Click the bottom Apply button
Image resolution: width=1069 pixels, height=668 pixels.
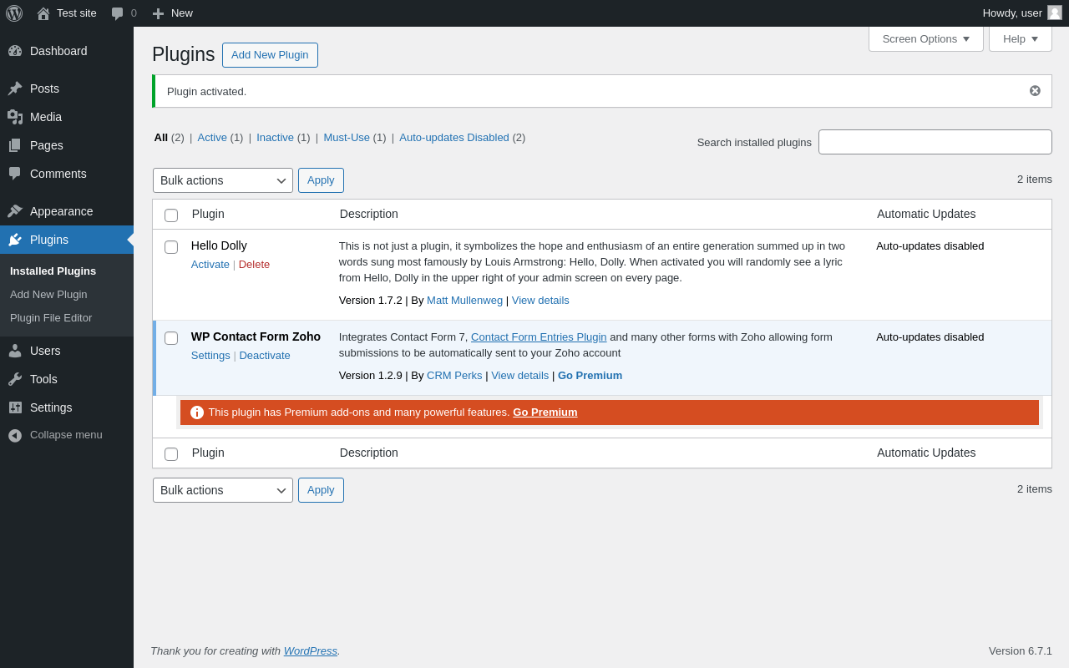point(321,490)
